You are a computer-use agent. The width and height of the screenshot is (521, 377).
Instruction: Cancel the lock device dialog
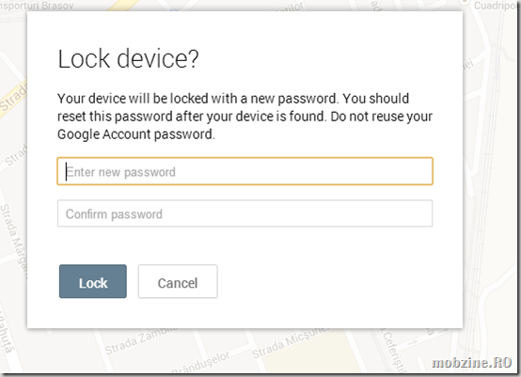click(x=178, y=281)
